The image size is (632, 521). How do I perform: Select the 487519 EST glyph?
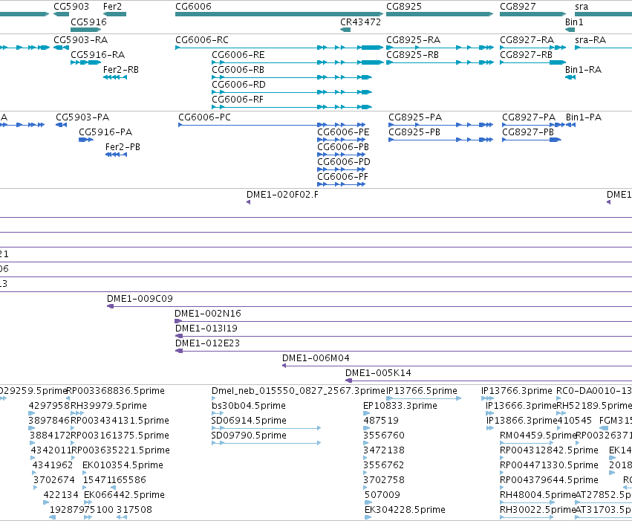tap(366, 428)
